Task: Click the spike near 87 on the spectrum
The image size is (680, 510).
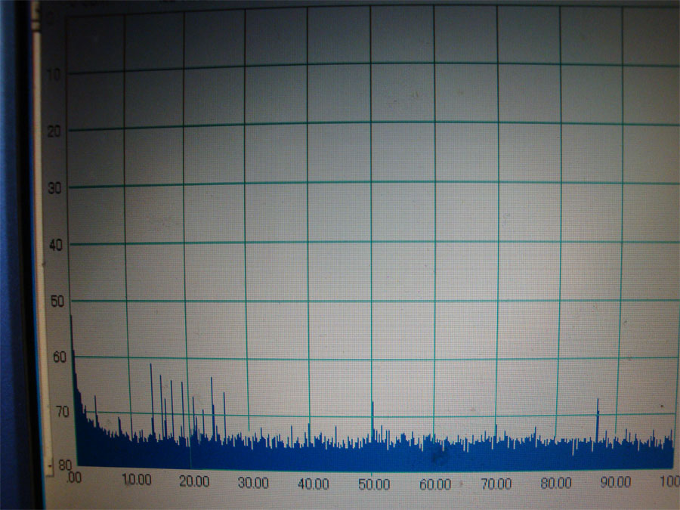Action: click(x=598, y=416)
